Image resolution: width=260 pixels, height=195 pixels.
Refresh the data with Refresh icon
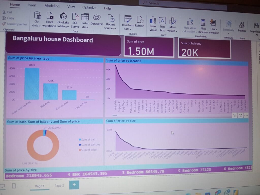pyautogui.click(x=140, y=19)
